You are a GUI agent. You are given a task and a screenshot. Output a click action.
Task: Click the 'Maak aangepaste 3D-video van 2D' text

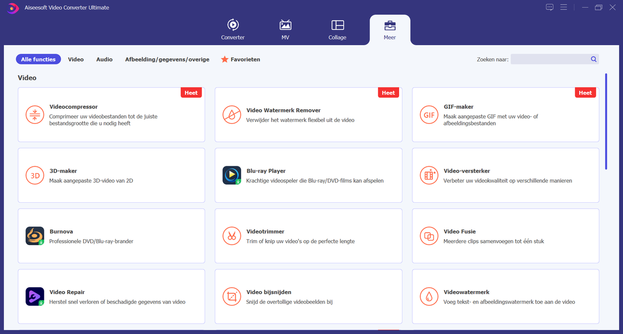coord(91,181)
